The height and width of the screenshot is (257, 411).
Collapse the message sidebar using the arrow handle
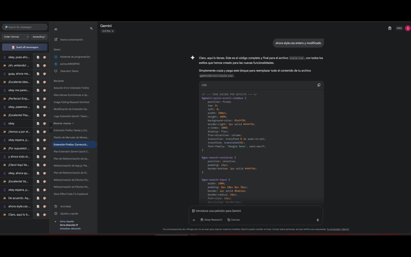pyautogui.click(x=51, y=128)
